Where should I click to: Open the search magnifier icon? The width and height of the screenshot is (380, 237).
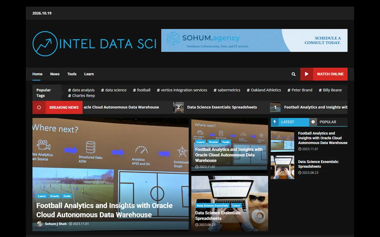[x=294, y=74]
